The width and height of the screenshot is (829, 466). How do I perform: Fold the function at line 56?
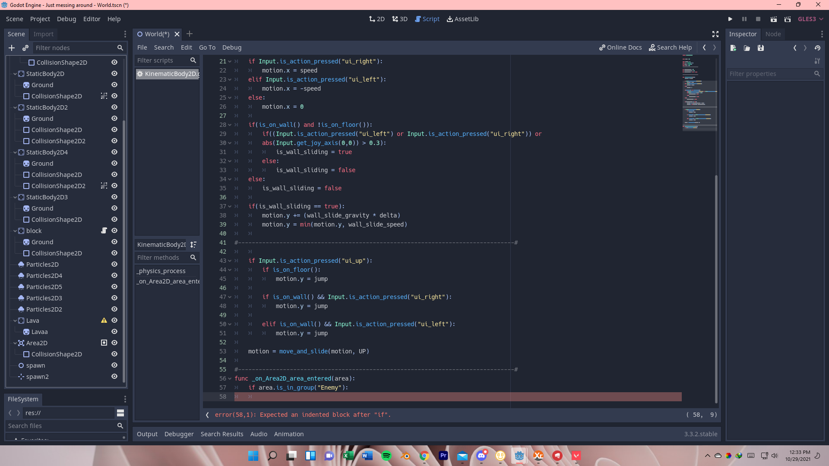click(x=230, y=379)
